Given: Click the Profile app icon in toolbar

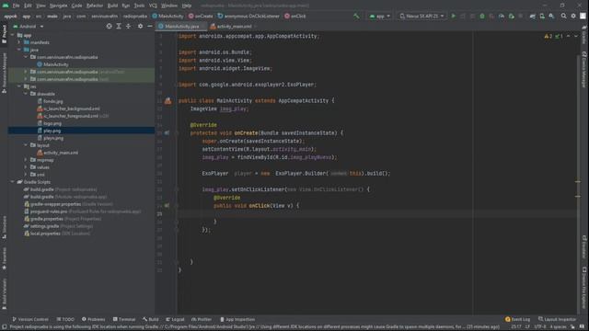Looking at the screenshot, I should click(502, 17).
